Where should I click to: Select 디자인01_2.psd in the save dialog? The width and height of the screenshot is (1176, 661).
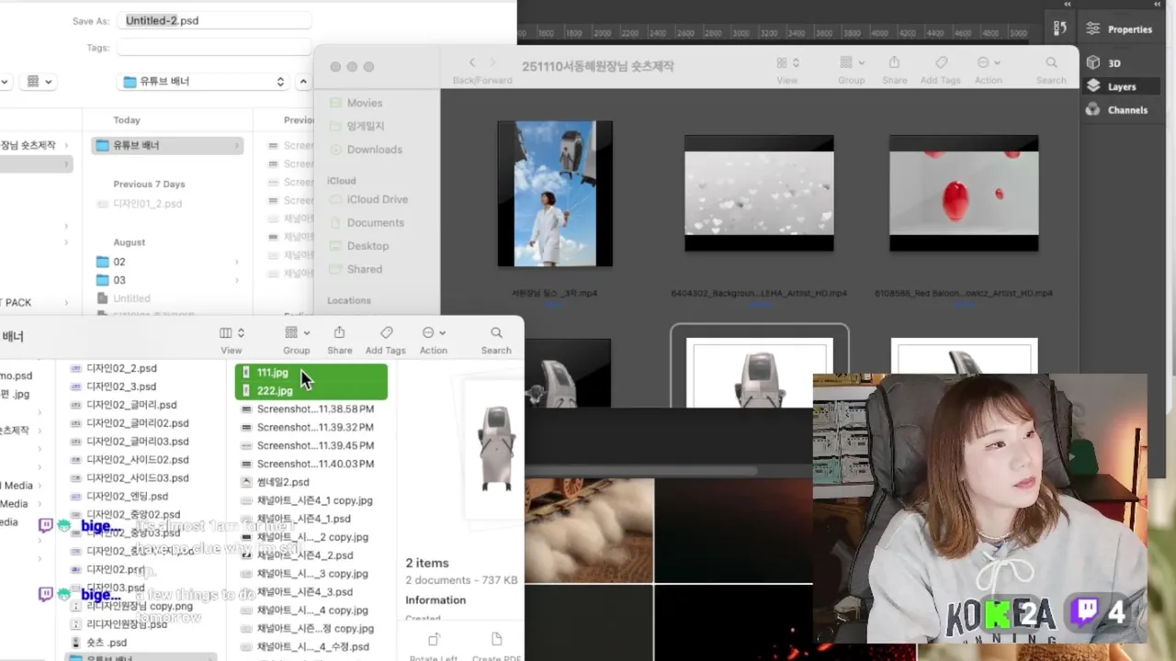(x=147, y=204)
